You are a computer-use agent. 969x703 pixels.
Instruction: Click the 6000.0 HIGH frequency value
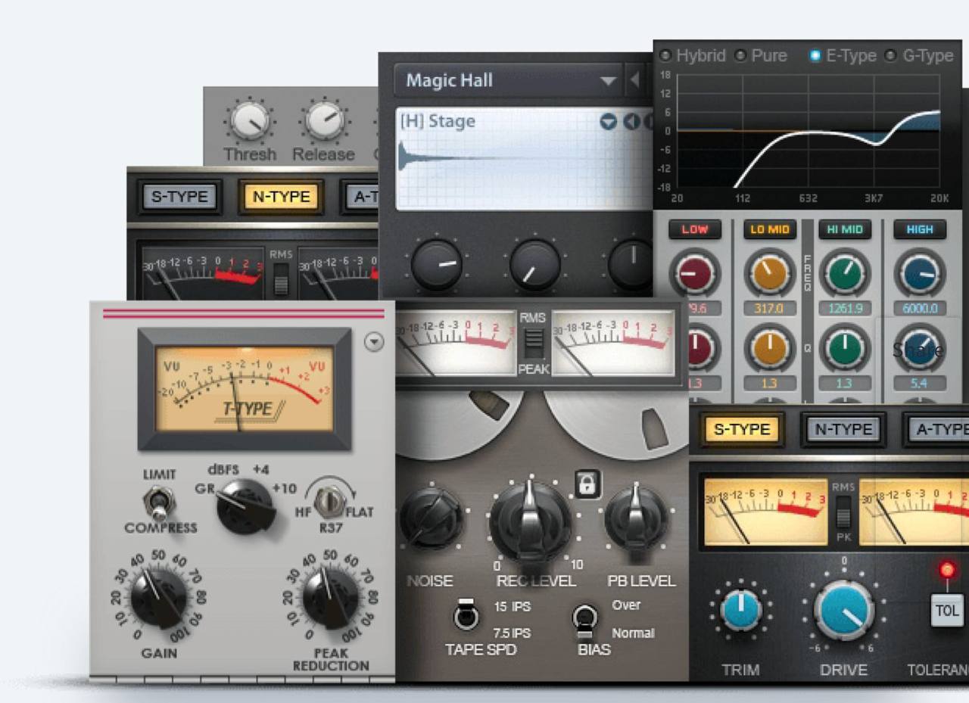(x=919, y=309)
